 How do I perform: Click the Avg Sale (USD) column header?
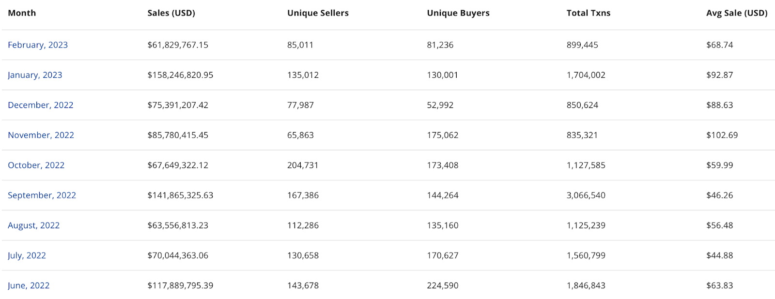click(x=736, y=13)
